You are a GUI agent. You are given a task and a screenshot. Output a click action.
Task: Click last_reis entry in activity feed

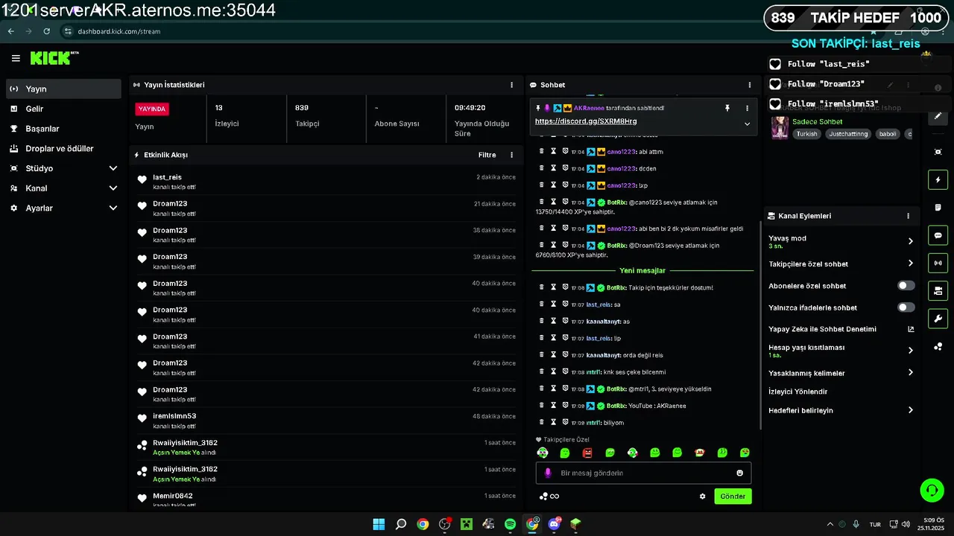pyautogui.click(x=326, y=182)
